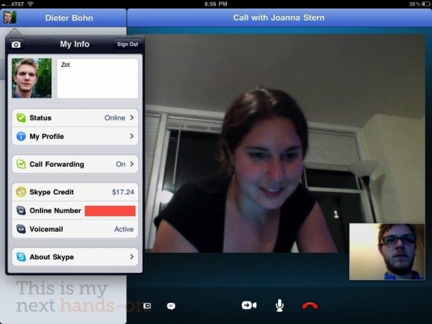Open My Profile

click(x=75, y=136)
